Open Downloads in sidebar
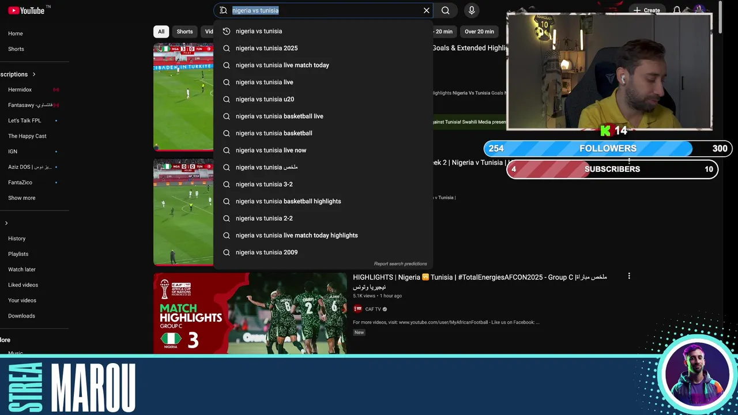This screenshot has height=415, width=738. point(21,316)
